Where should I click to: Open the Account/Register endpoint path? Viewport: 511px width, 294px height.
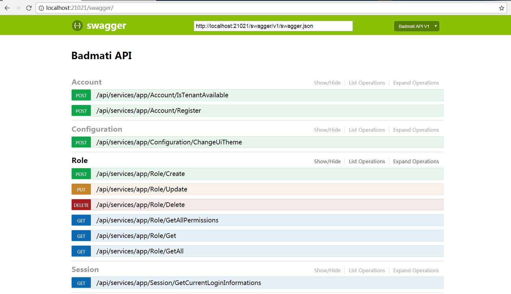149,111
